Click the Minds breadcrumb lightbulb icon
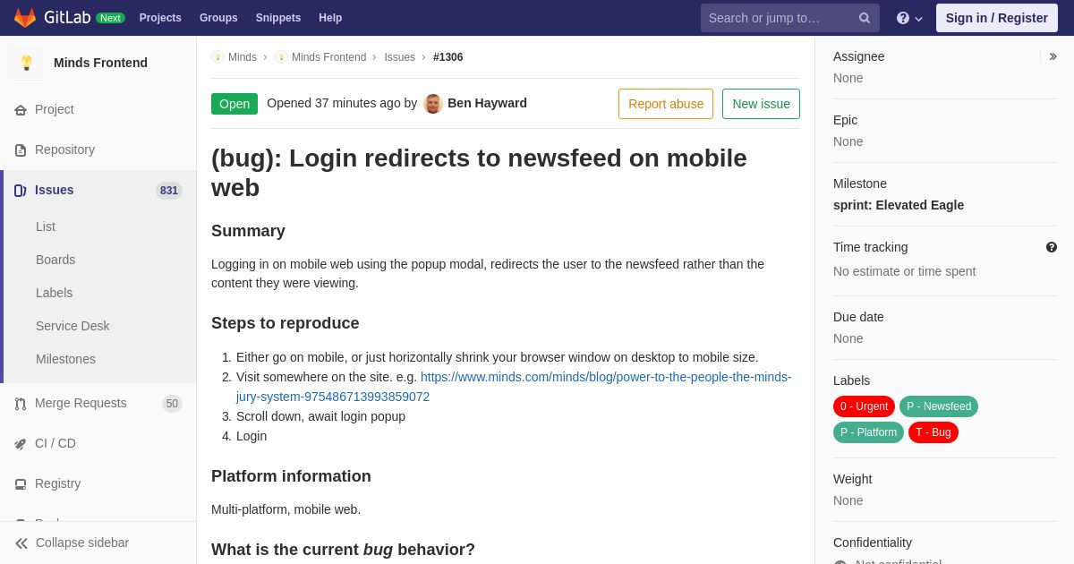The image size is (1074, 564). (x=217, y=57)
